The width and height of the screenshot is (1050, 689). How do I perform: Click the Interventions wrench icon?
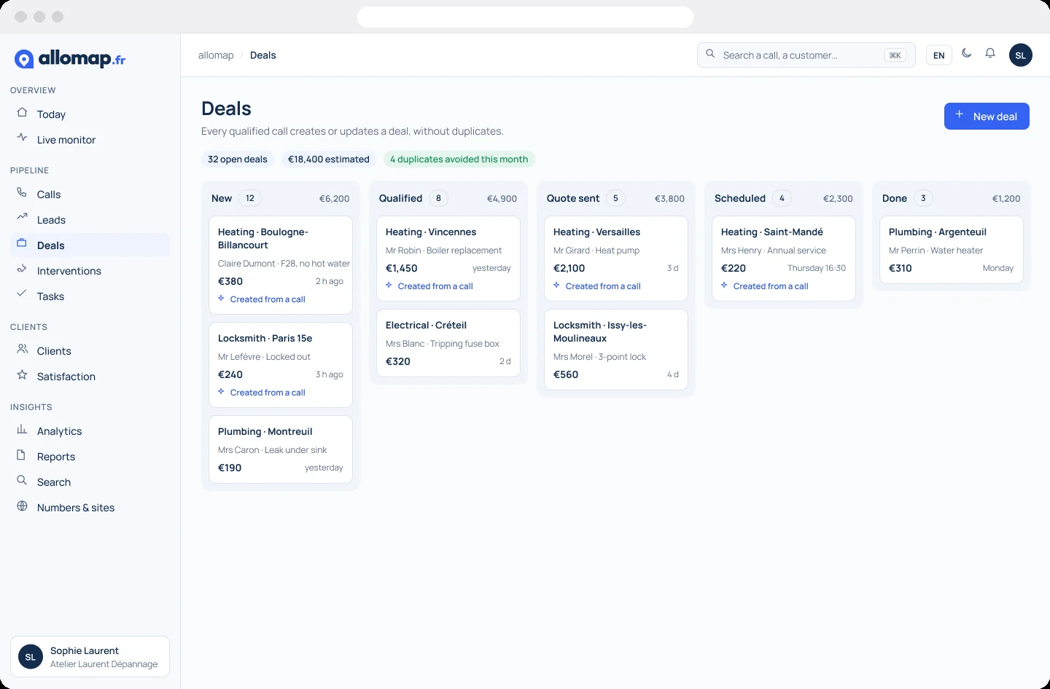coord(22,269)
